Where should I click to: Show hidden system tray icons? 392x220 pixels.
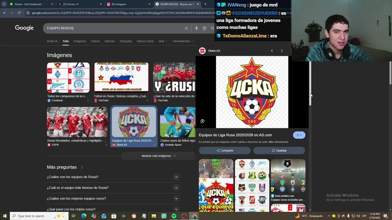(x=329, y=216)
